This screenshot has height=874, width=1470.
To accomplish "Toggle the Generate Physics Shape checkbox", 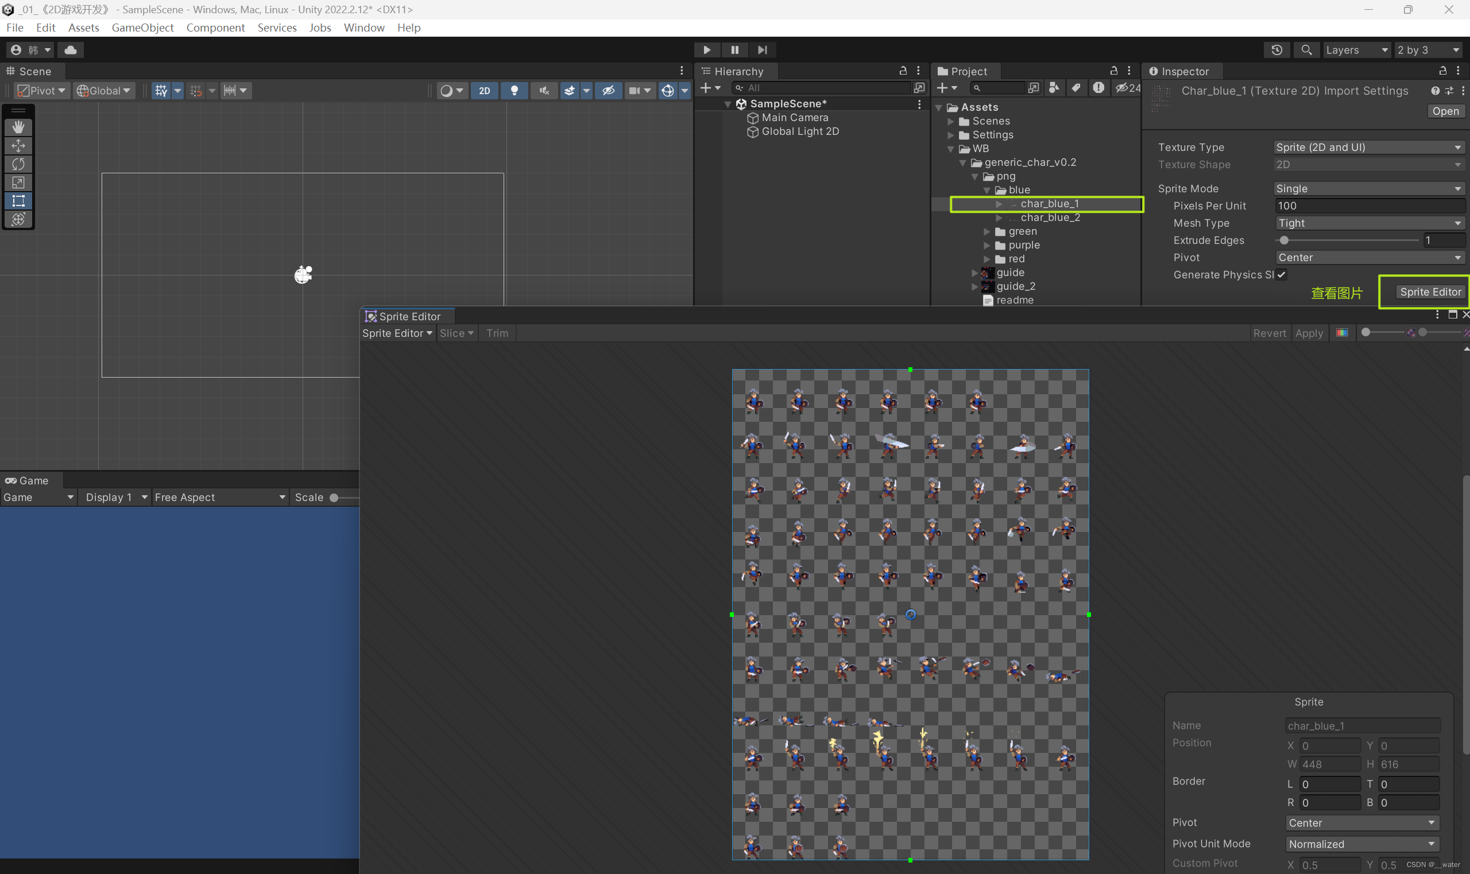I will pyautogui.click(x=1281, y=274).
